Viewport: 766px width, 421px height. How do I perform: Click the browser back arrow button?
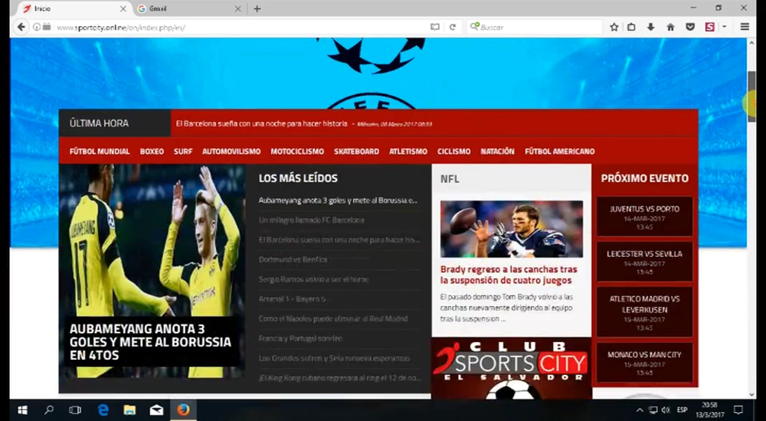21,27
